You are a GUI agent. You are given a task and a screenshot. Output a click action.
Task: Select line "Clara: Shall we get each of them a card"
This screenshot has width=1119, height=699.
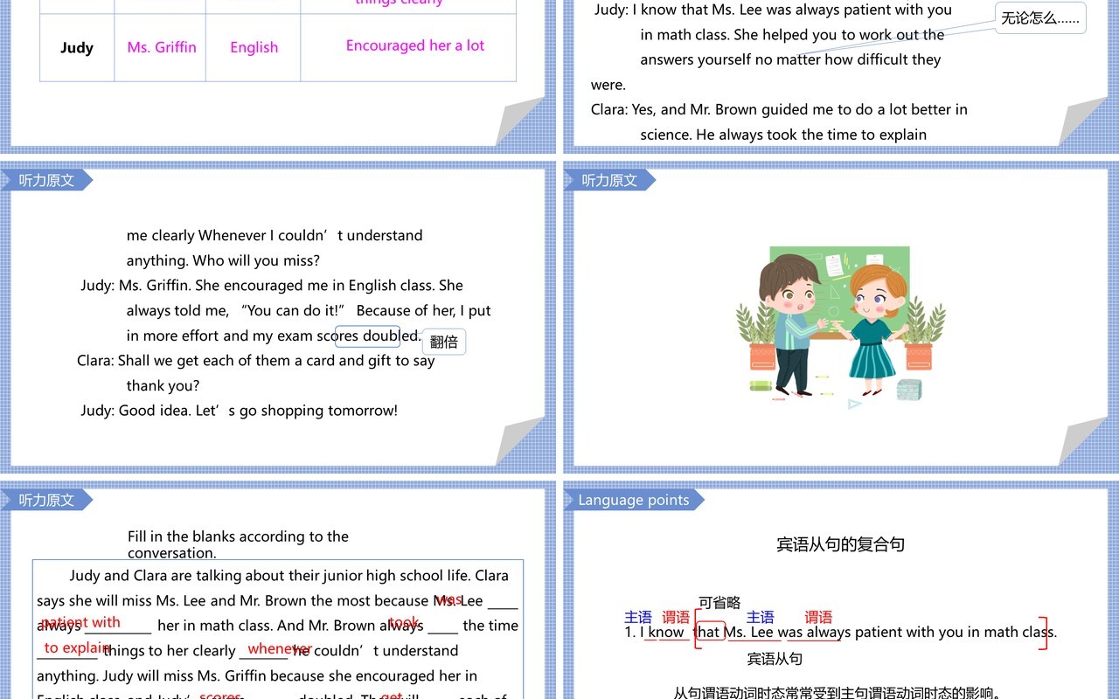point(255,360)
